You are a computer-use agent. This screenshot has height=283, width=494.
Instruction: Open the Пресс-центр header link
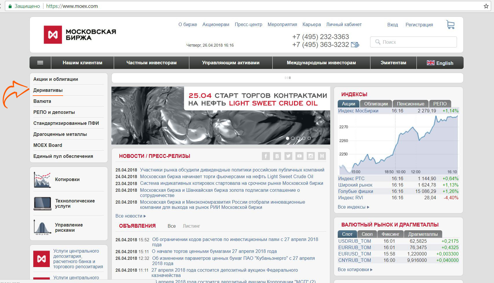(x=248, y=25)
